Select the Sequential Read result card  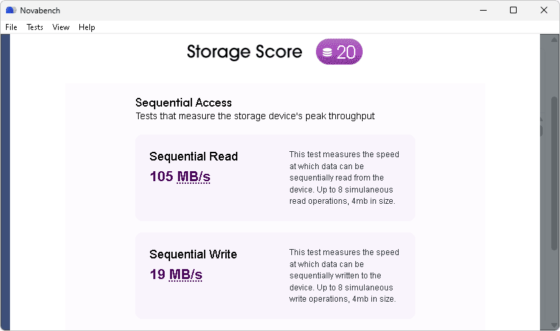pyautogui.click(x=275, y=178)
